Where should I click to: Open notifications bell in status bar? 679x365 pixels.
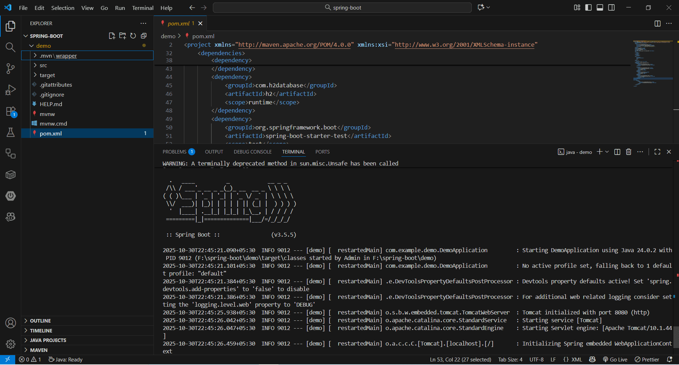pos(669,360)
